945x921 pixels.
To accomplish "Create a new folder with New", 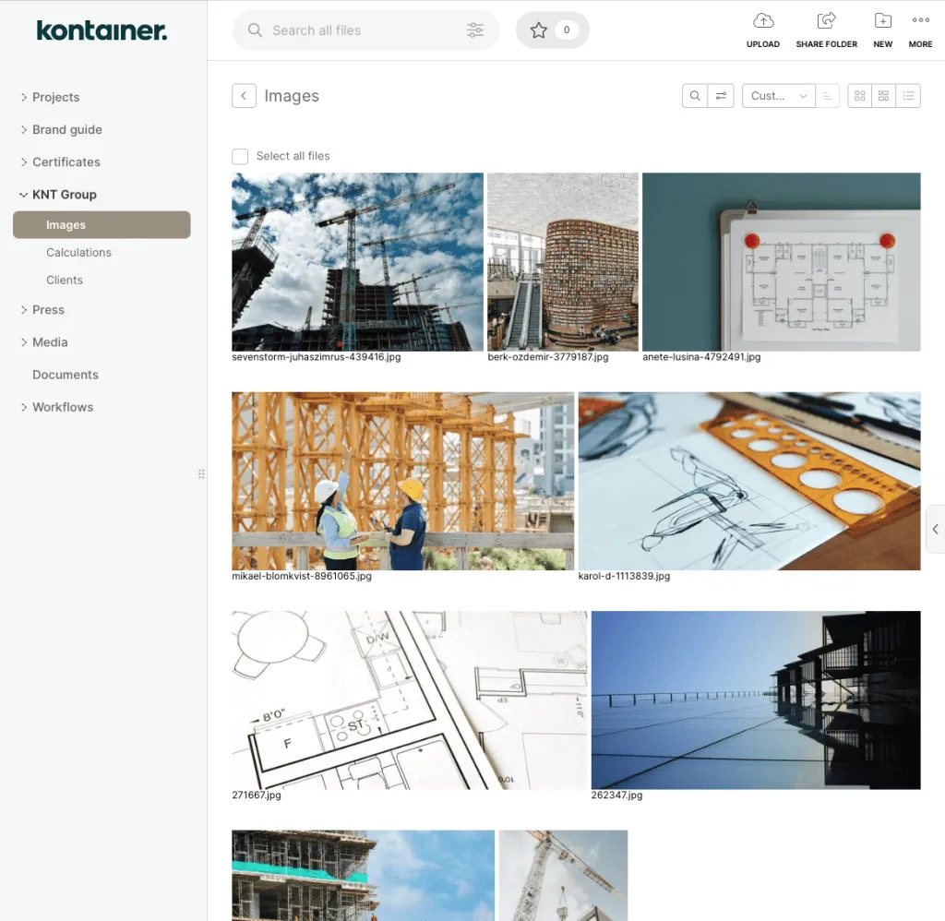I will point(882,30).
